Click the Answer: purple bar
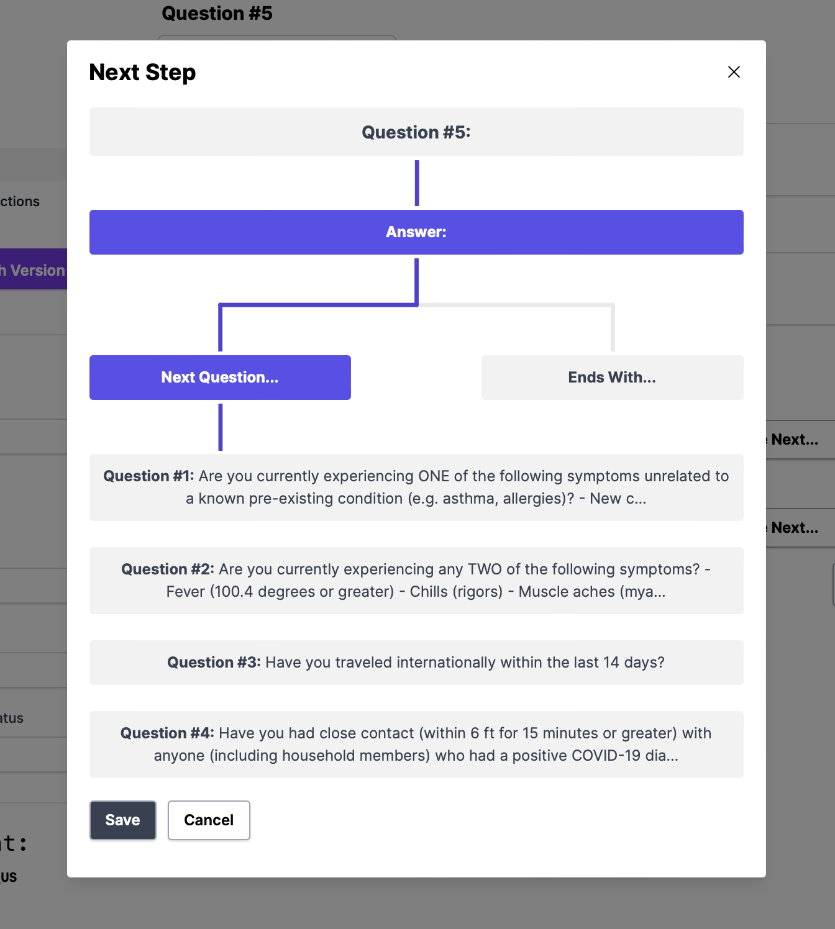 coord(416,232)
